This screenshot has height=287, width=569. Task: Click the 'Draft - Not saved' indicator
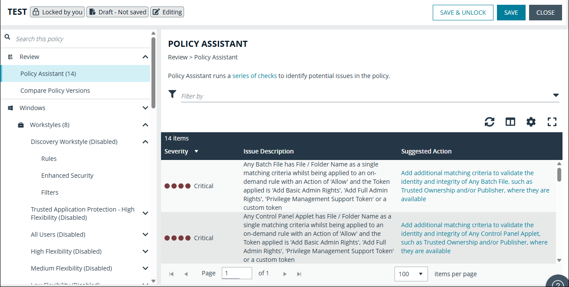[117, 12]
